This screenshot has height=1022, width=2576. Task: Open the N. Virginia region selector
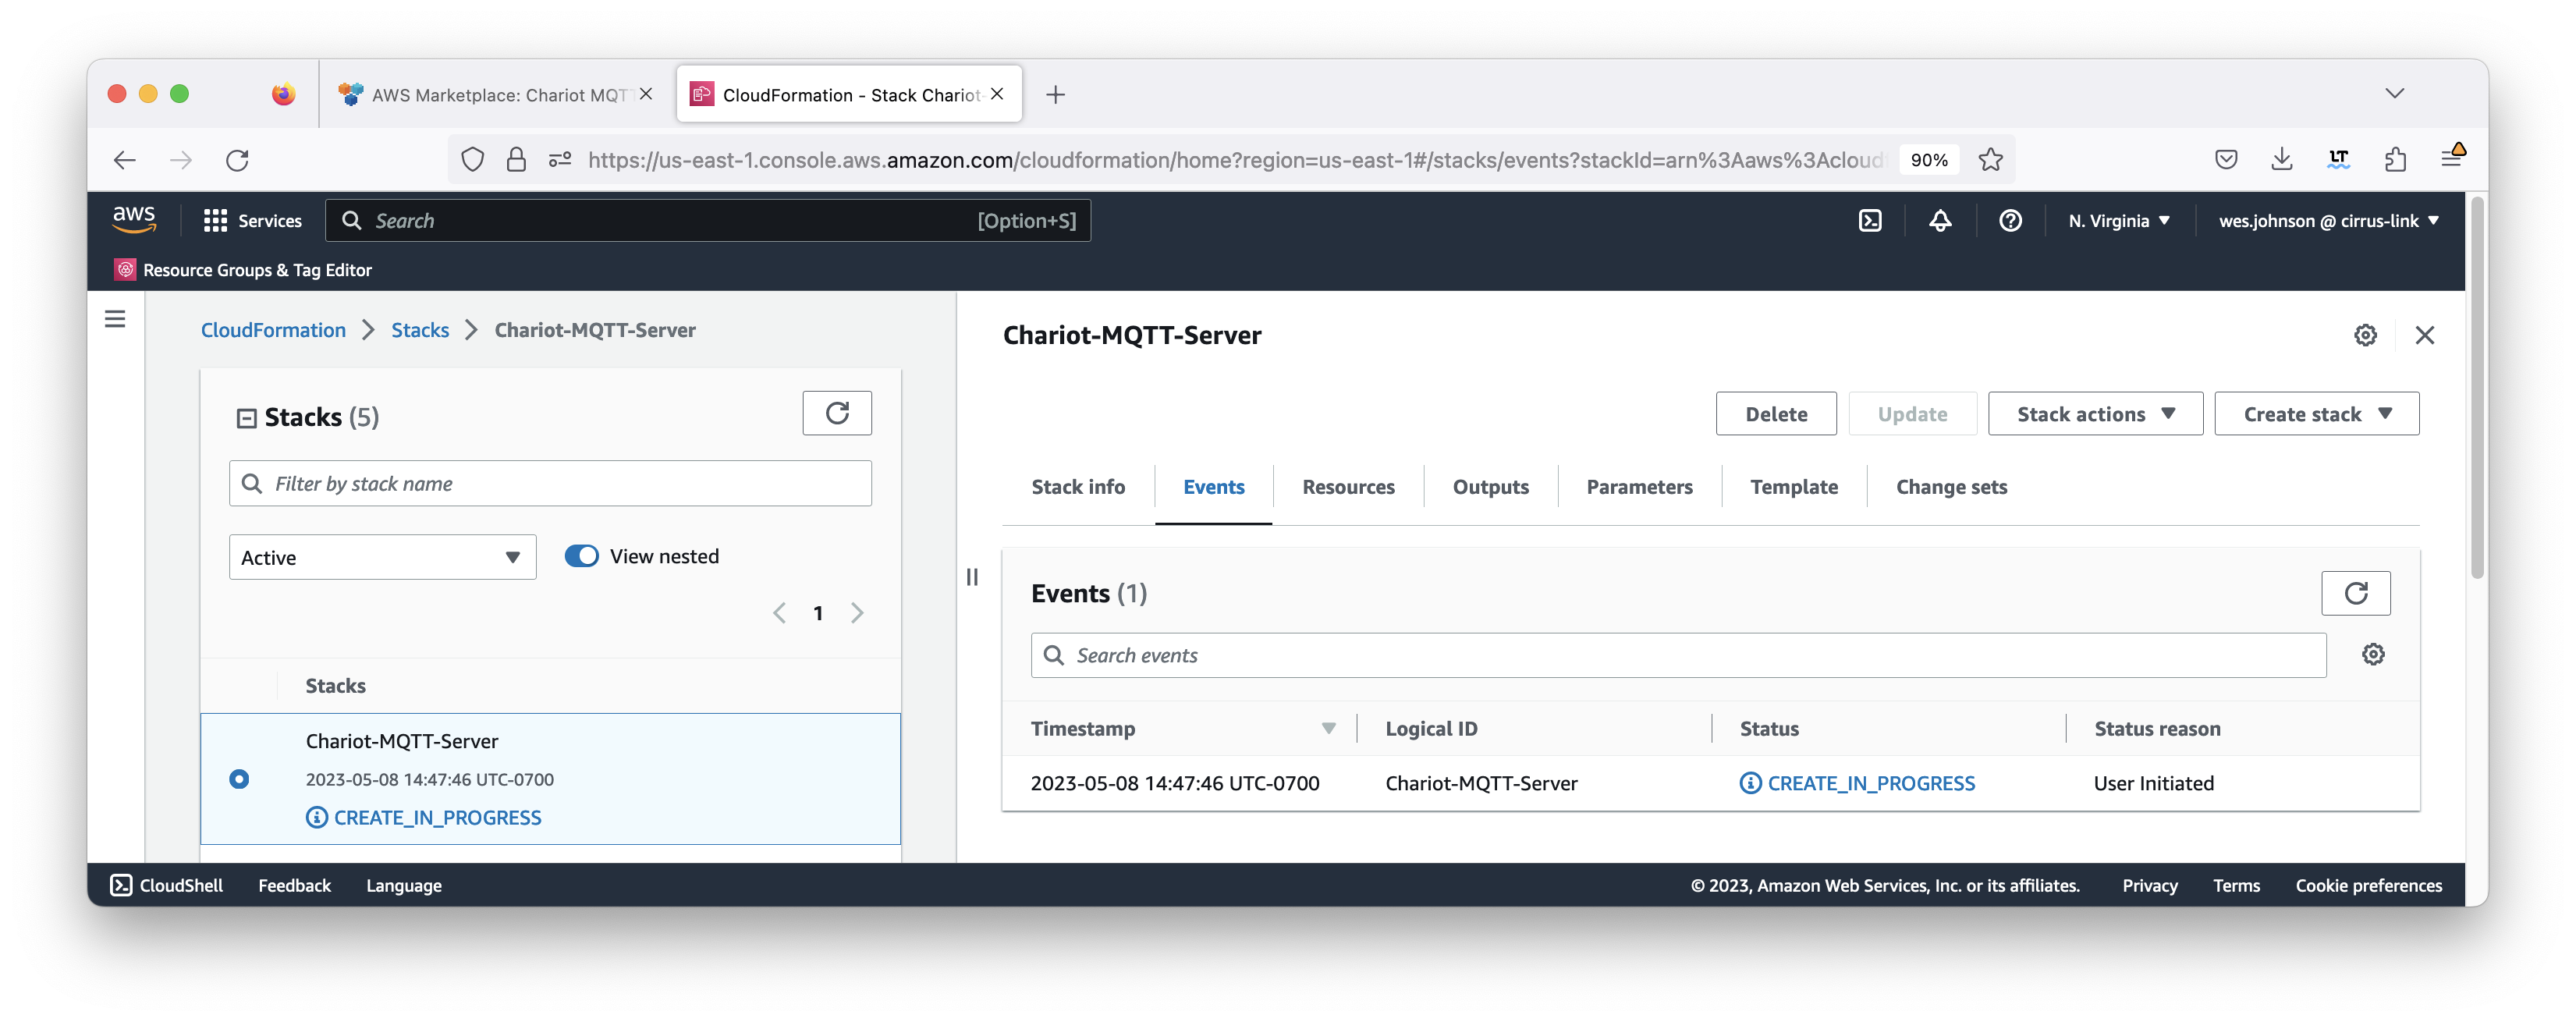coord(2119,220)
